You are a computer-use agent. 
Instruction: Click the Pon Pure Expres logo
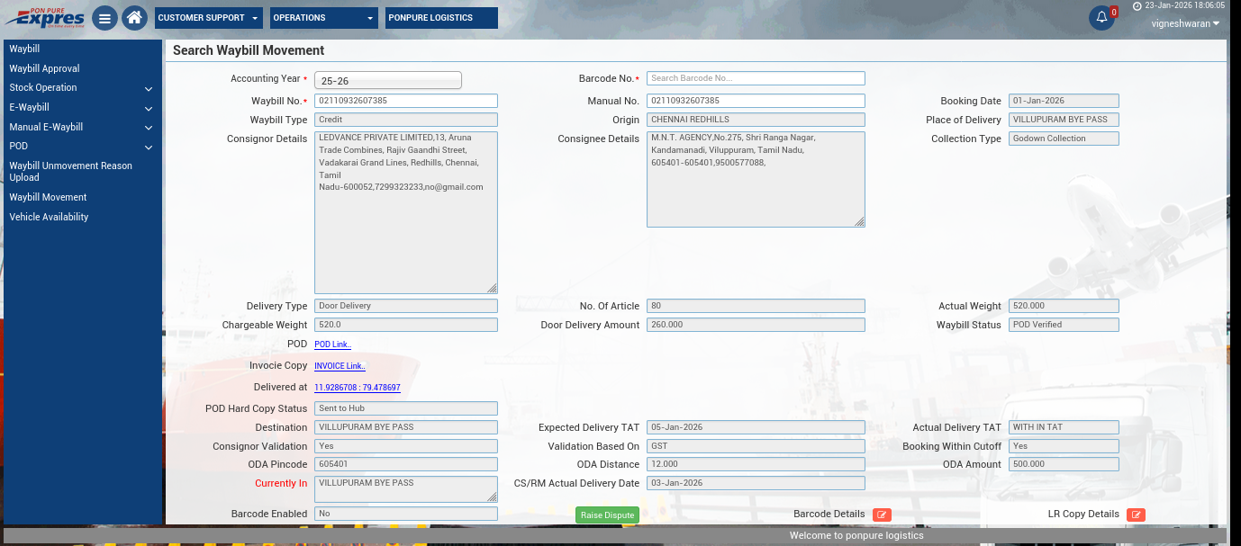point(45,18)
